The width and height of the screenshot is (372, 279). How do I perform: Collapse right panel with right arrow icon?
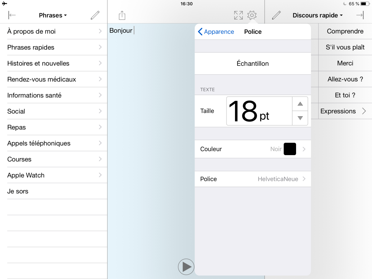coord(360,15)
